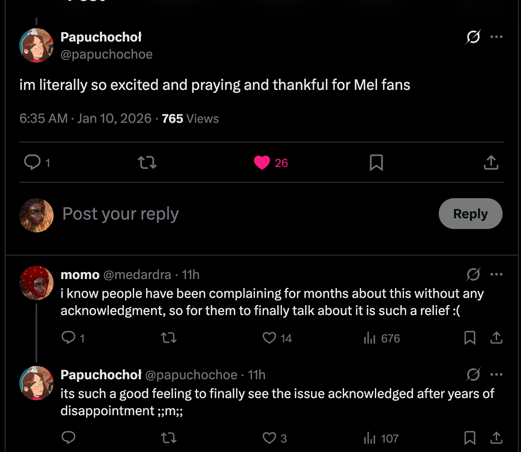Click the Grok icon on momo's reply
Screen dimensions: 521x452
(473, 274)
